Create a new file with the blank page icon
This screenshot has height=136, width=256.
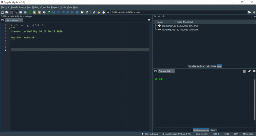point(2,12)
